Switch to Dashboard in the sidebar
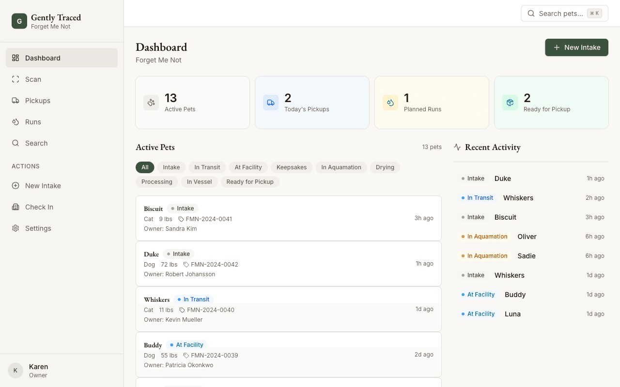Image resolution: width=620 pixels, height=387 pixels. pos(43,58)
